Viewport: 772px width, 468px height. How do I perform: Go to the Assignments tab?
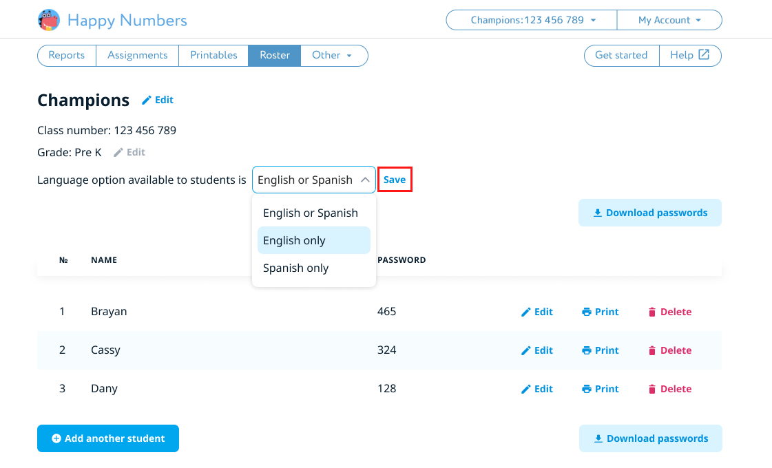pyautogui.click(x=137, y=55)
